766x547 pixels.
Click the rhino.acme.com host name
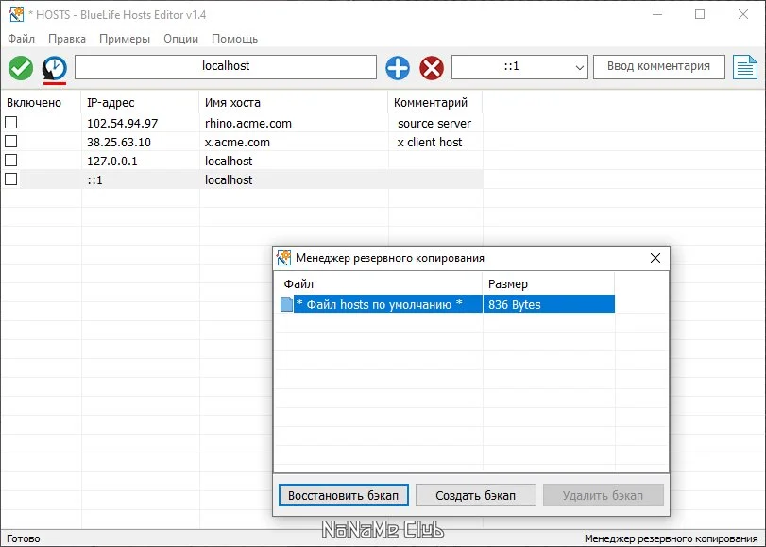point(248,123)
